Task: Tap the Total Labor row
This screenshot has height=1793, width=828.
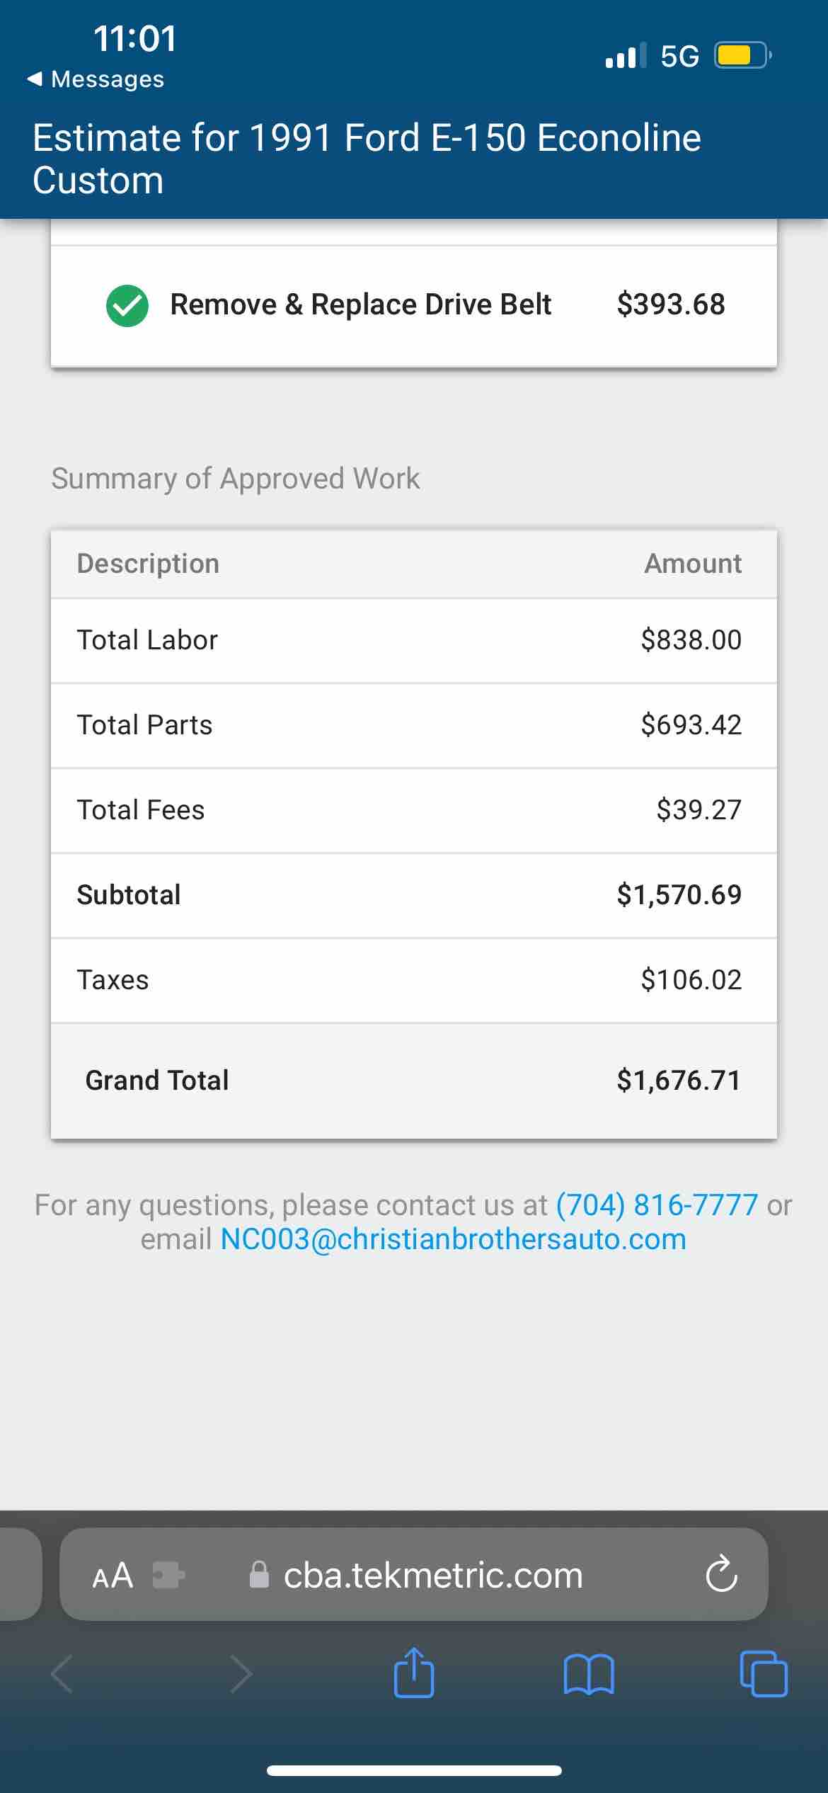Action: [413, 640]
